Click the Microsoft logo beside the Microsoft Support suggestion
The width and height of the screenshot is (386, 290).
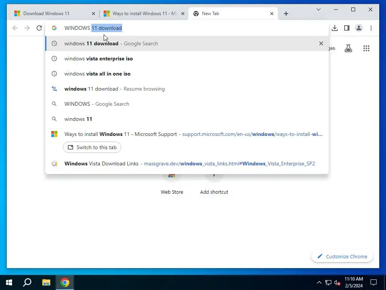click(x=54, y=134)
